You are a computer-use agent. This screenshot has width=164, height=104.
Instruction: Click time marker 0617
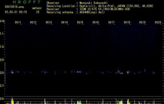pyautogui.click(x=111, y=22)
